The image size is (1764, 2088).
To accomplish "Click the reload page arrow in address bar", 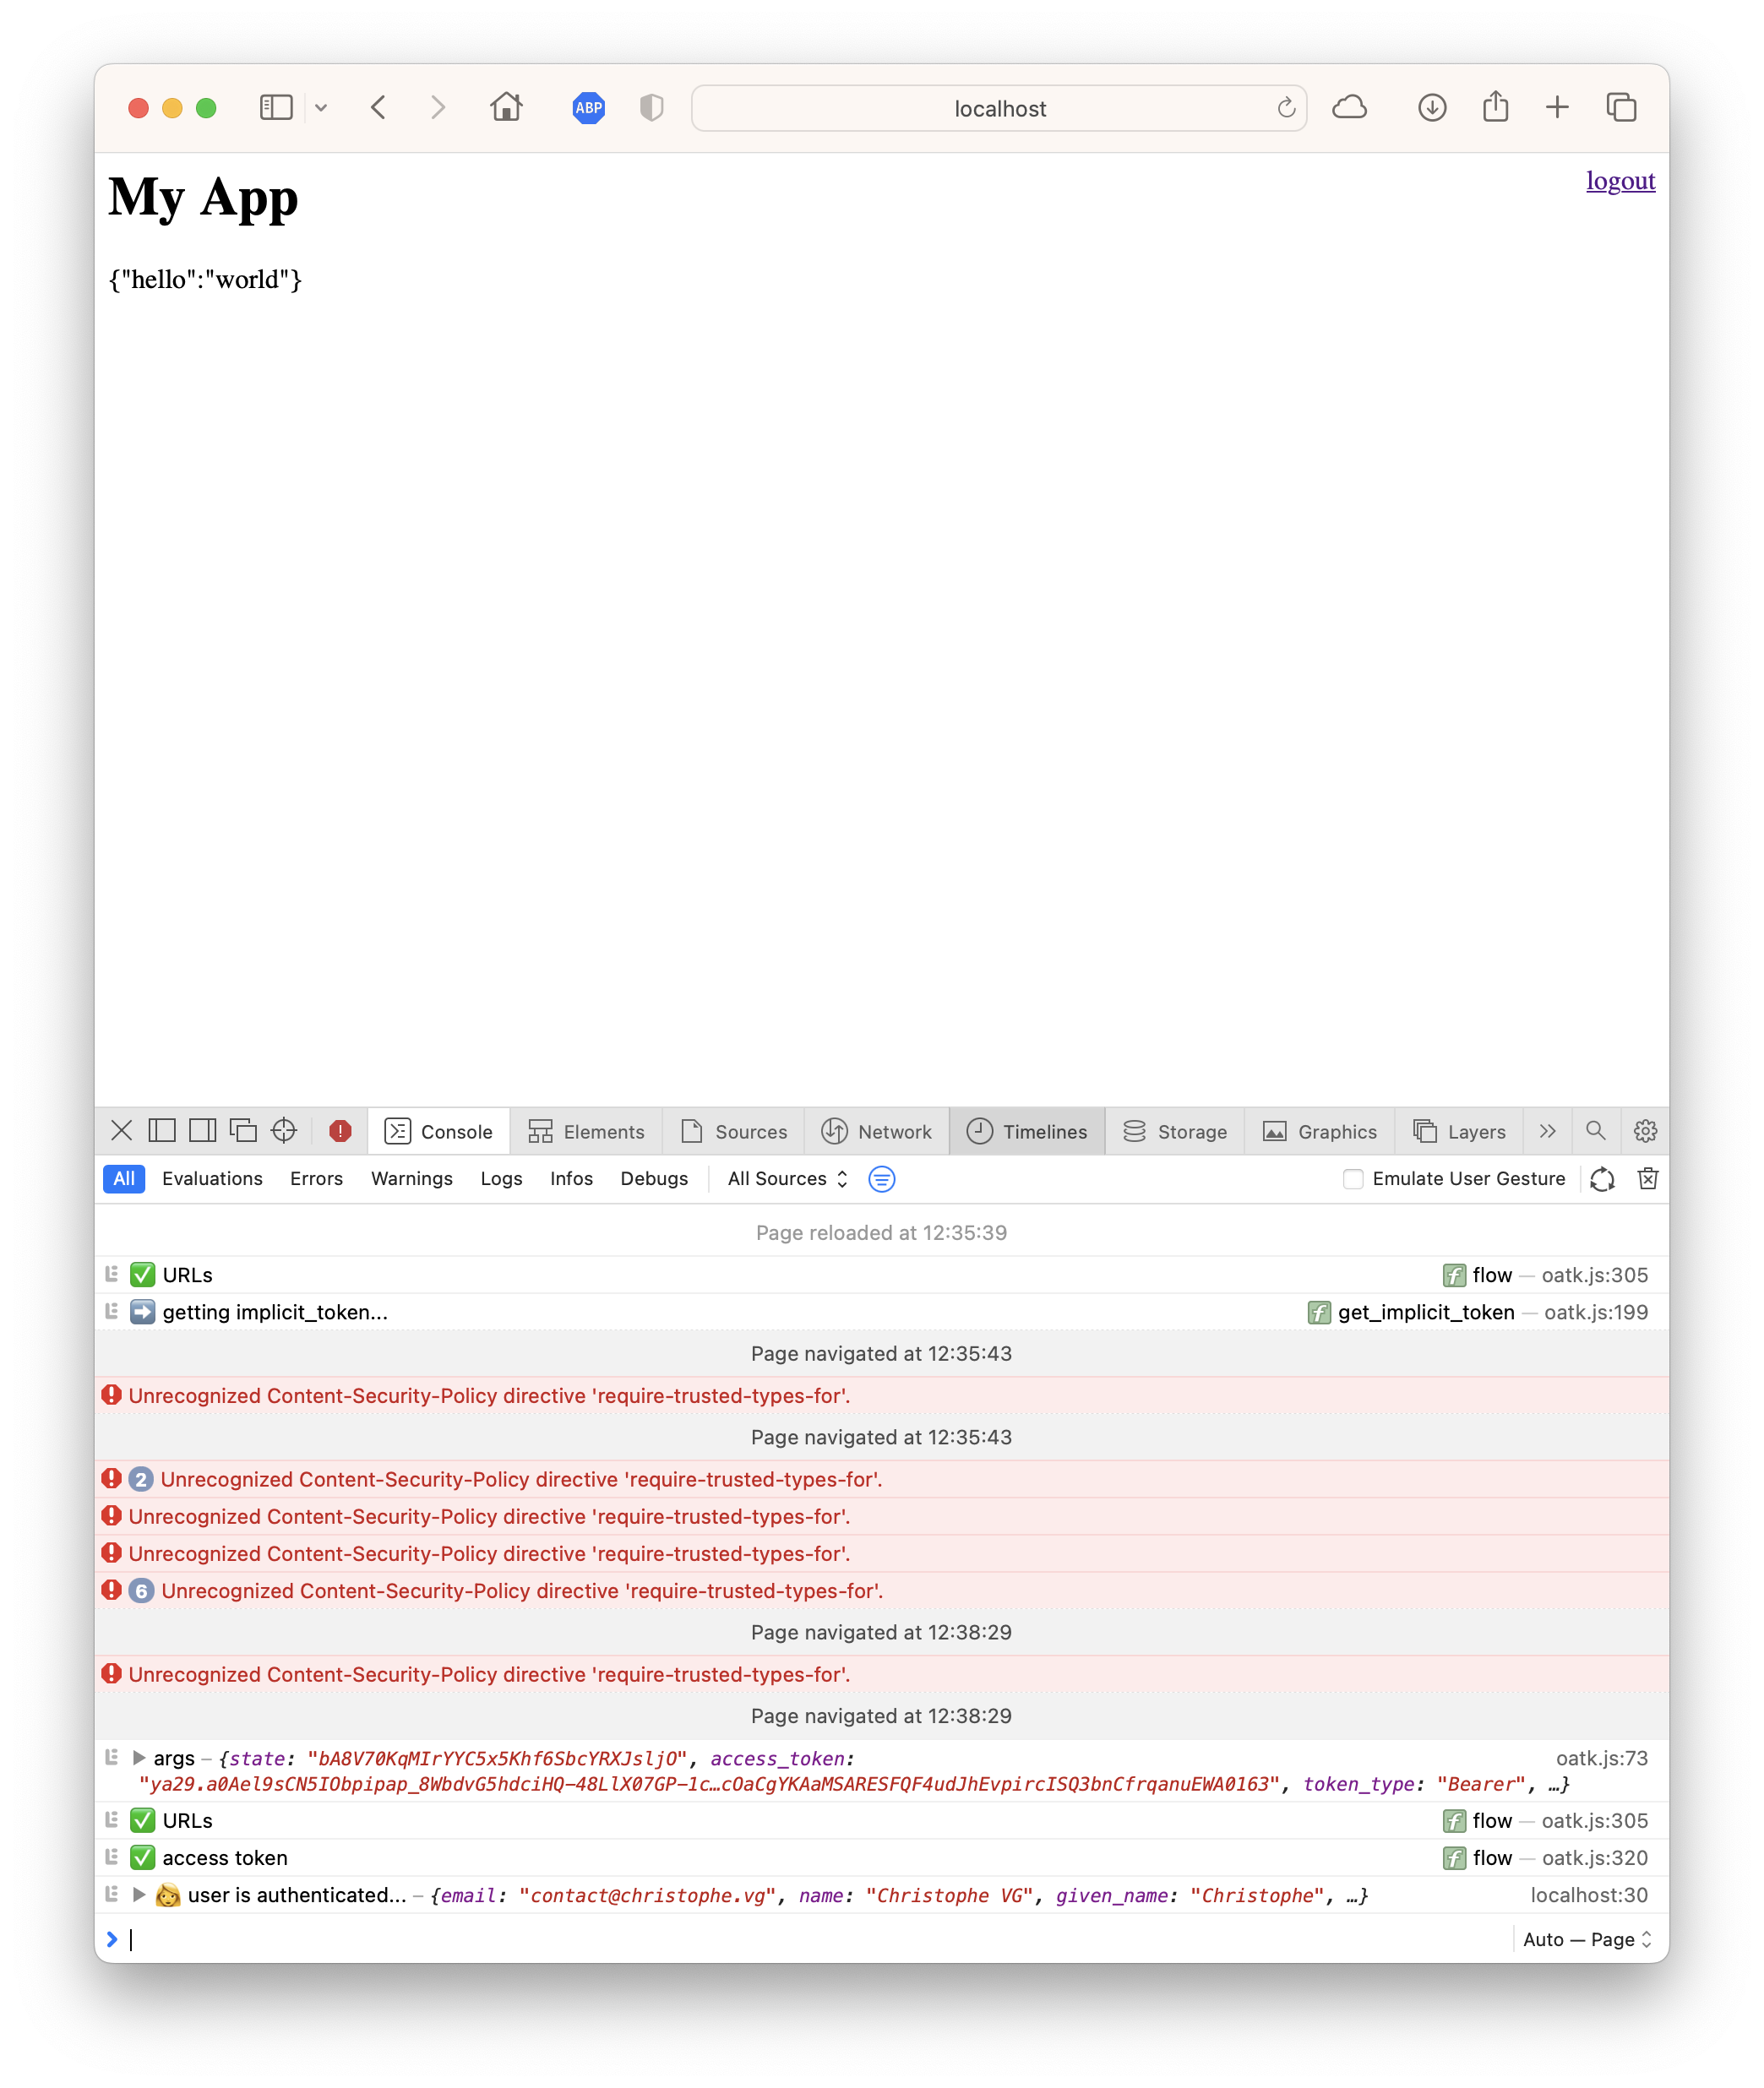I will point(1286,108).
